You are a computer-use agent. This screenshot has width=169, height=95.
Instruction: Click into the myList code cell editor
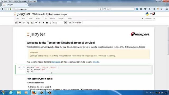pyautogui.click(x=89, y=69)
